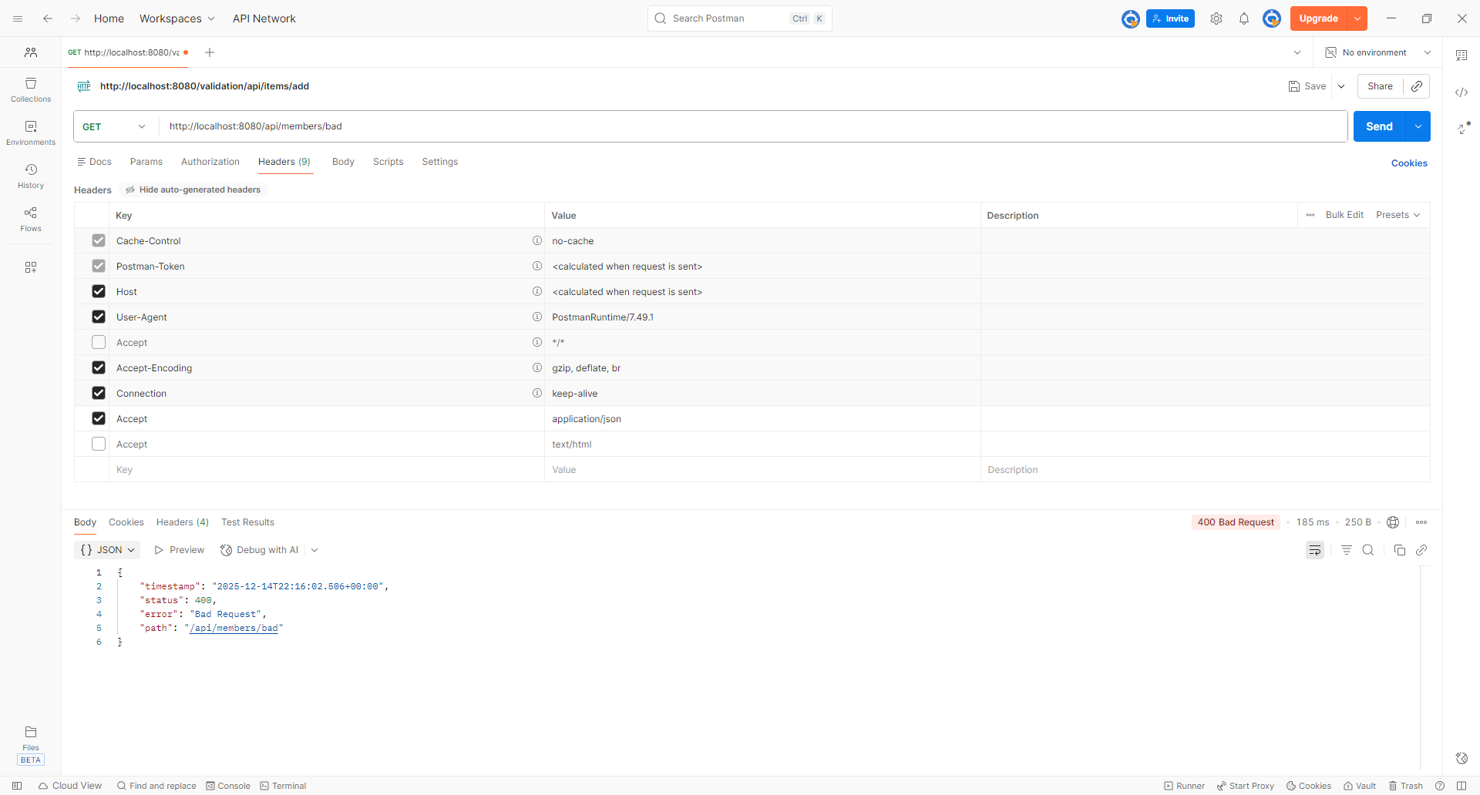The width and height of the screenshot is (1480, 795).
Task: Uncheck the Accept application/json checkbox
Action: 99,418
